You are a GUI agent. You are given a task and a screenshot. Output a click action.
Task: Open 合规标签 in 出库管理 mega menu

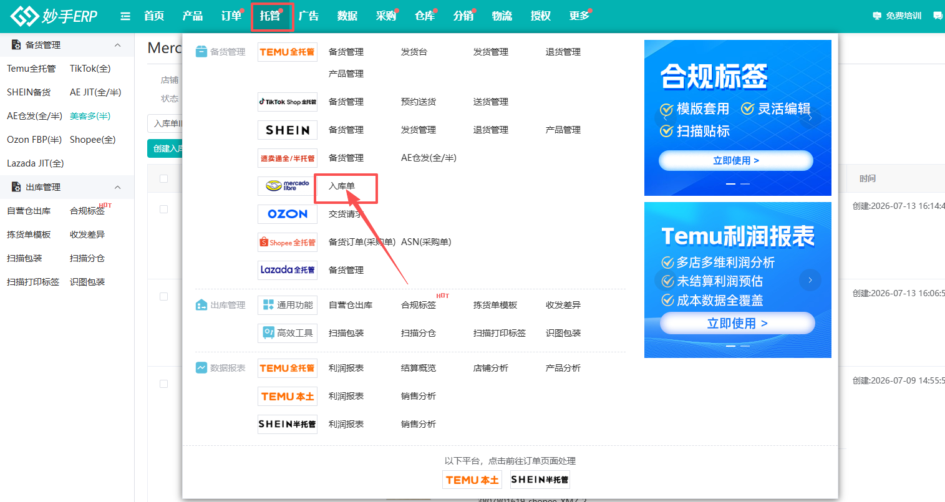click(x=419, y=305)
